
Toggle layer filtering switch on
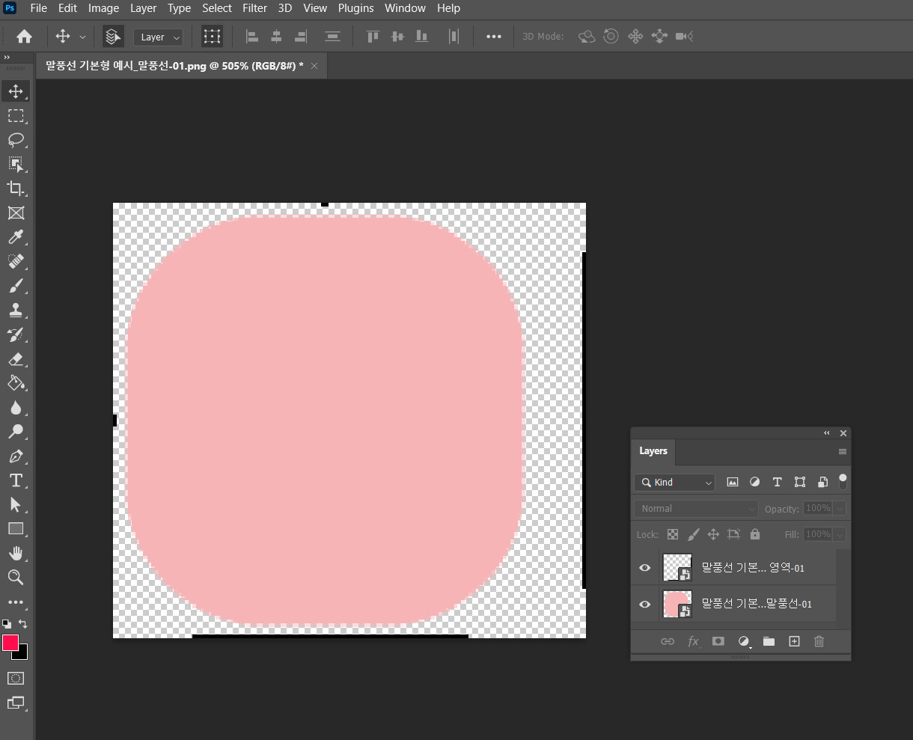tap(843, 482)
